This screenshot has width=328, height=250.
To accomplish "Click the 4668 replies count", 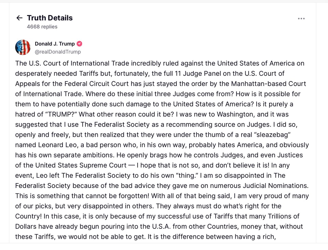I will [42, 27].
